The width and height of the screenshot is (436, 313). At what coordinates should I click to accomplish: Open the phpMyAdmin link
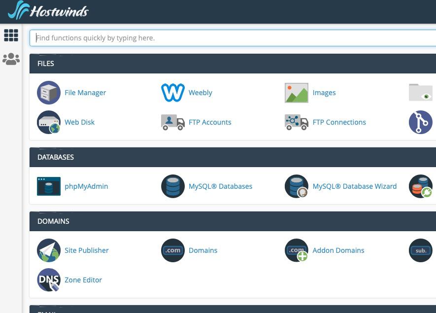point(86,186)
